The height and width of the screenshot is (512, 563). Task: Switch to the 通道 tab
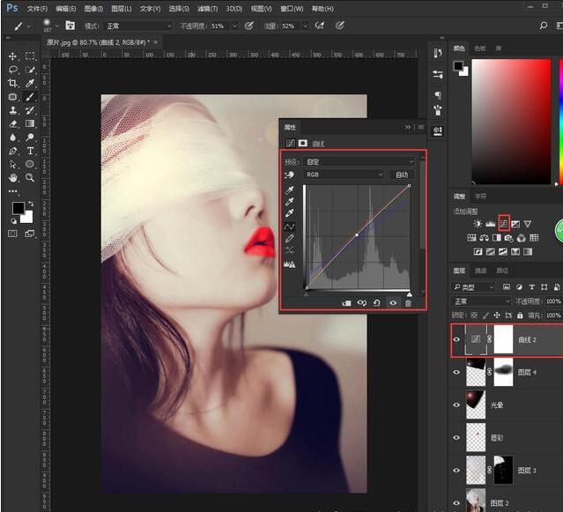pyautogui.click(x=481, y=271)
